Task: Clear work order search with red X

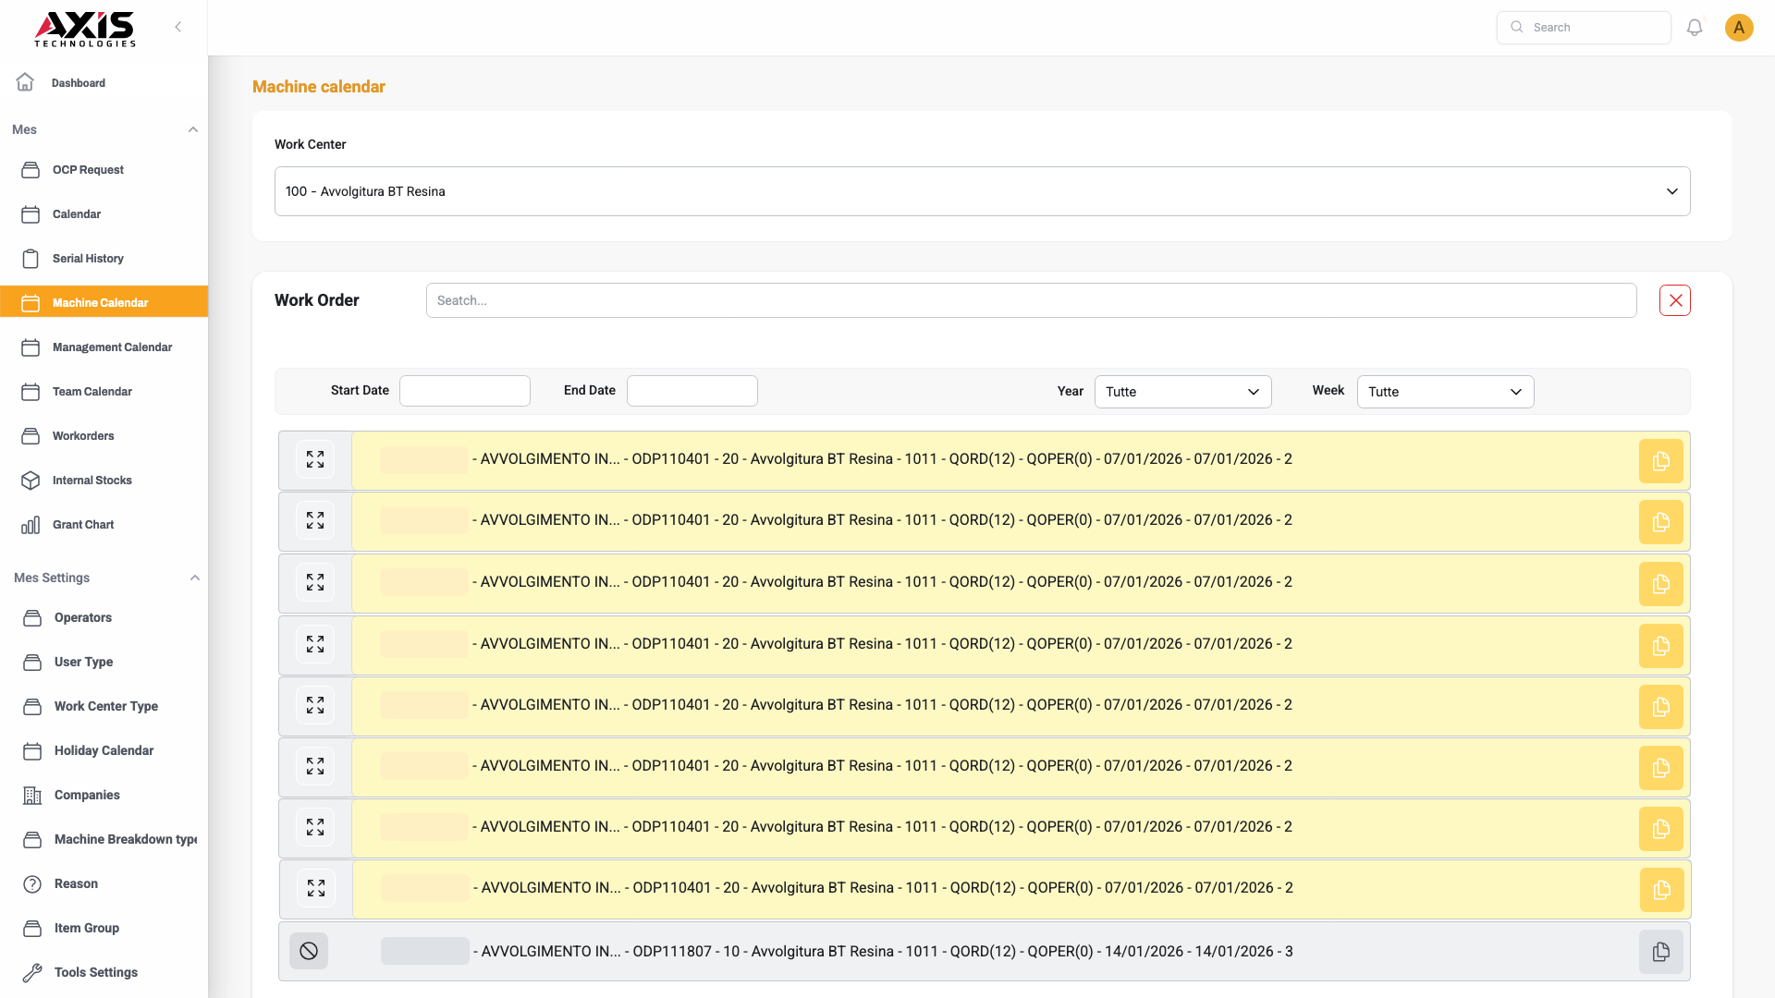Action: [1674, 300]
